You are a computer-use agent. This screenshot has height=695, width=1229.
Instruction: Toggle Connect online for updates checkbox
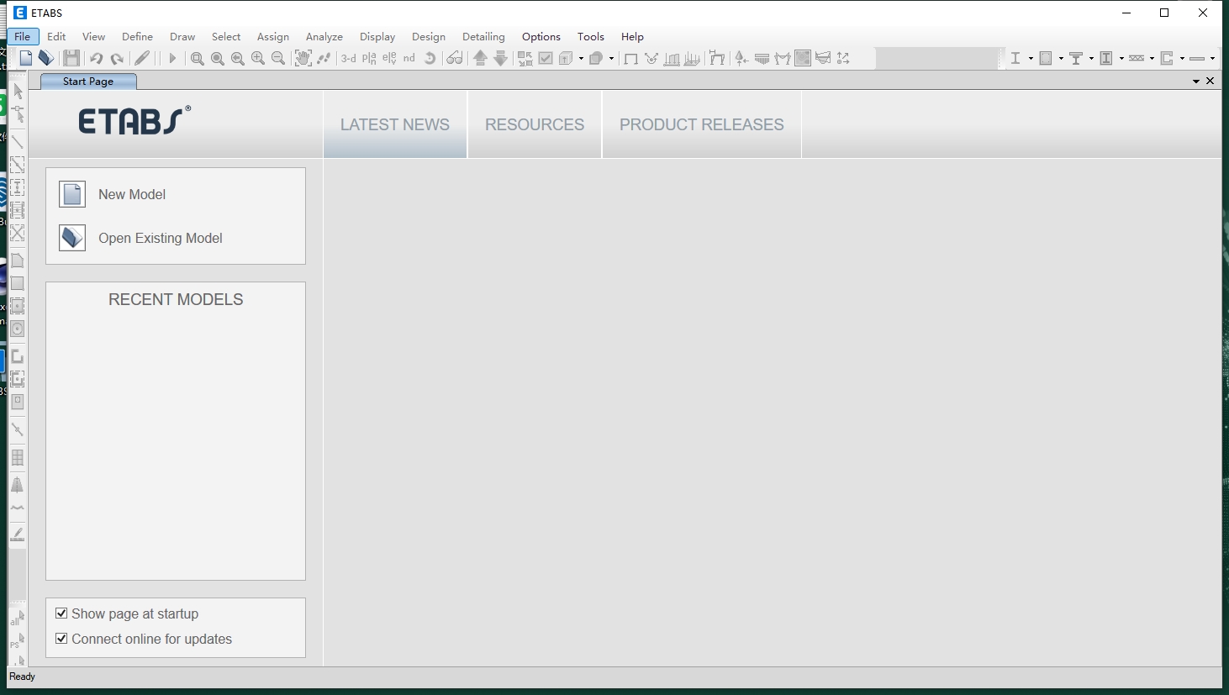pos(61,639)
